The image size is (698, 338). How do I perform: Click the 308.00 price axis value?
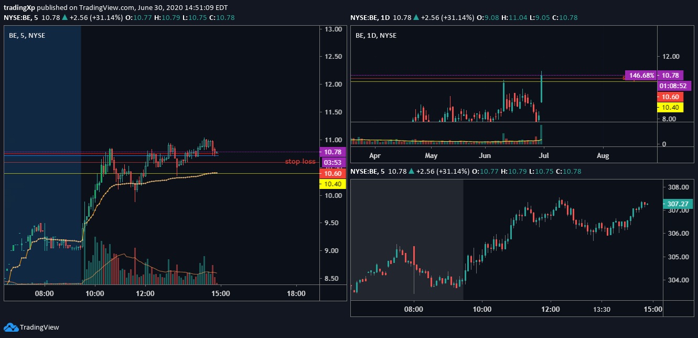[678, 187]
